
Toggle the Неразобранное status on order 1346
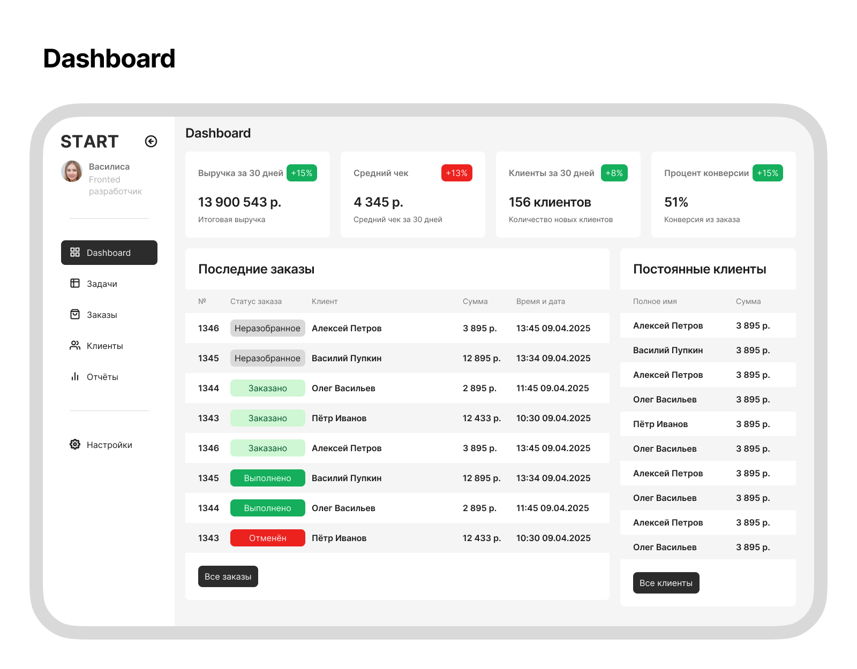(x=267, y=328)
